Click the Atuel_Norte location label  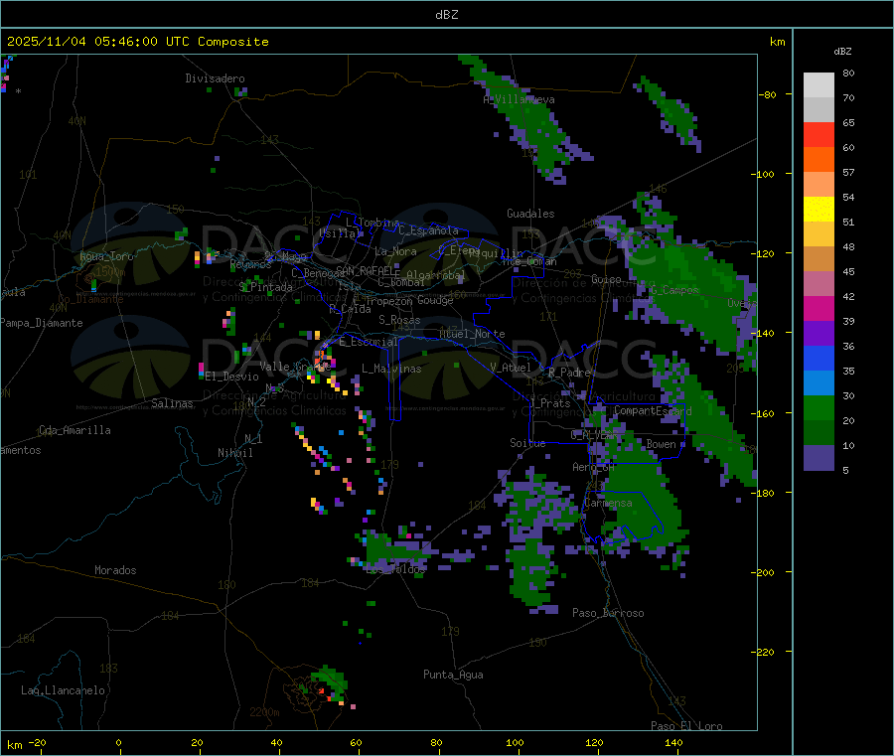(472, 334)
